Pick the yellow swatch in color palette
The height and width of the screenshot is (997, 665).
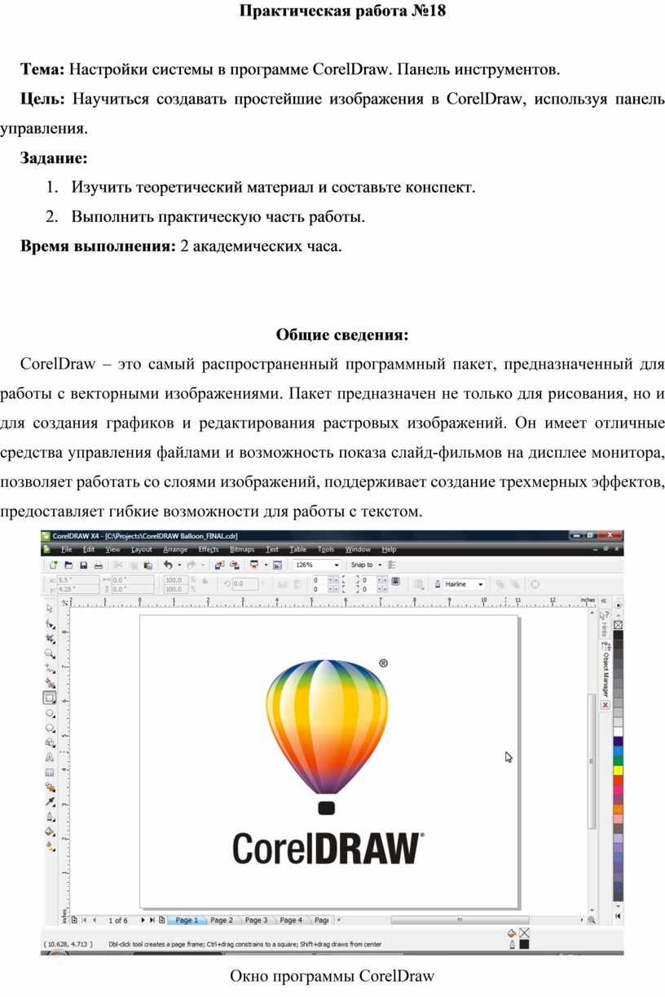click(x=619, y=770)
